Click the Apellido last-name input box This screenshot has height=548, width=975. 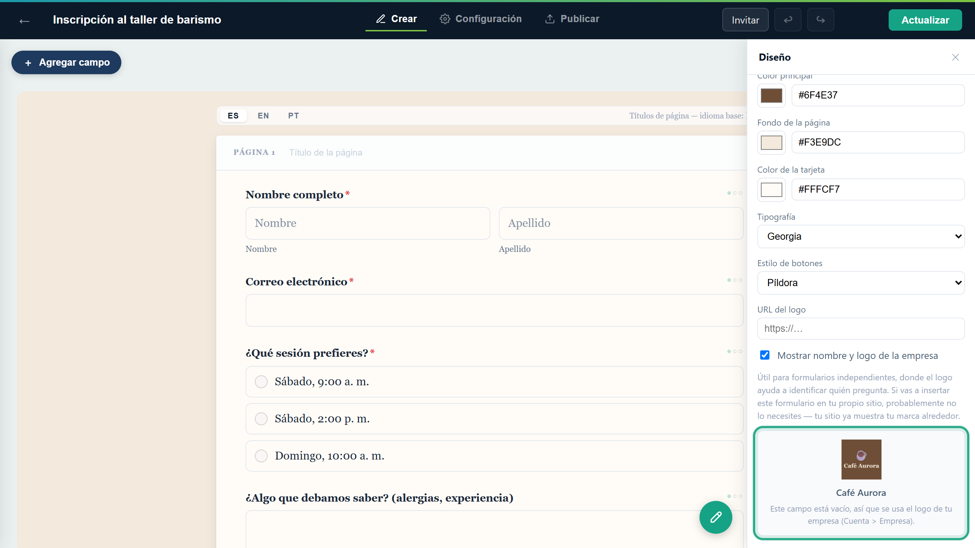point(621,223)
